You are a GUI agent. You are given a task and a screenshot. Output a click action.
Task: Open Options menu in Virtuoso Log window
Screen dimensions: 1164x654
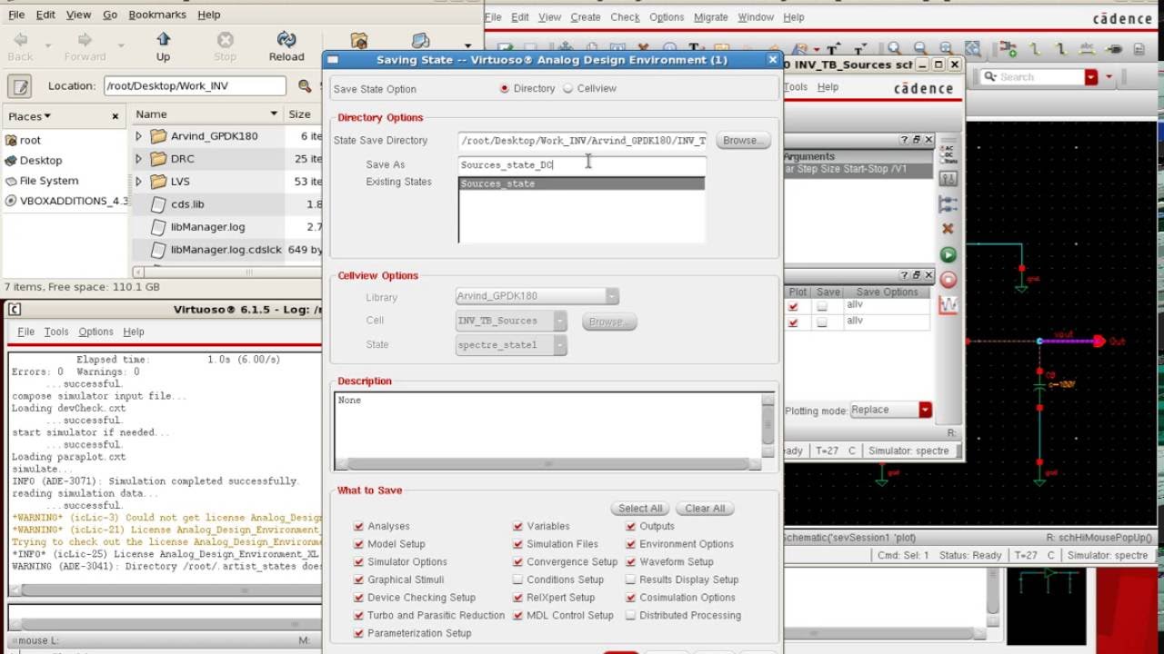coord(95,332)
